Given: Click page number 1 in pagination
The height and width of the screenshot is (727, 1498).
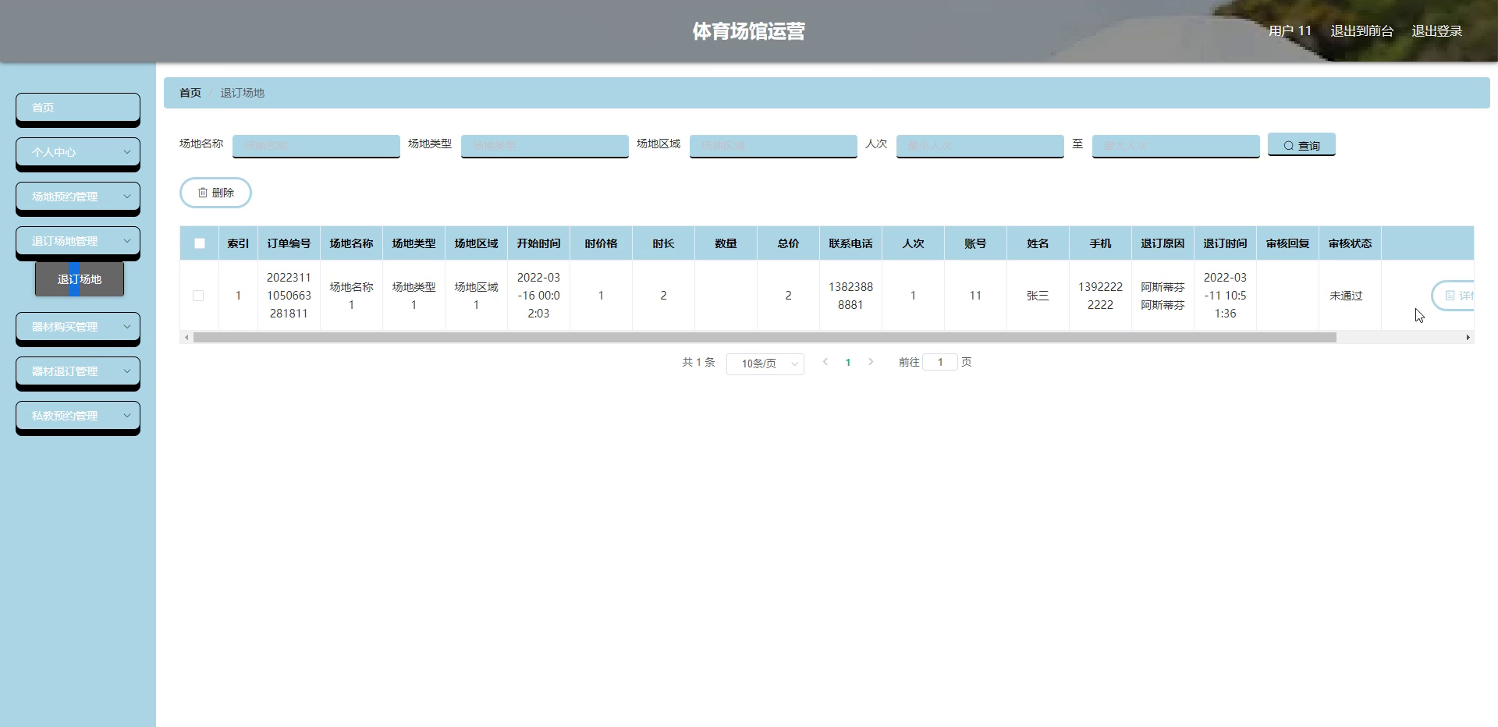Looking at the screenshot, I should click(848, 362).
